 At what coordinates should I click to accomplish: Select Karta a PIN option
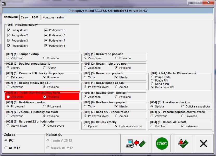(152, 84)
